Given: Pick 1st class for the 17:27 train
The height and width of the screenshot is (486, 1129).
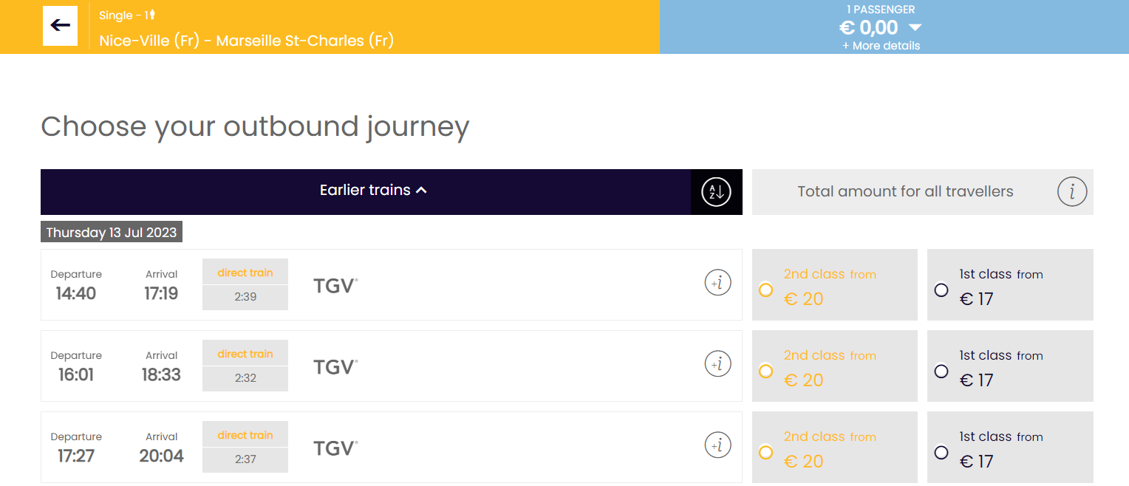Looking at the screenshot, I should (941, 452).
